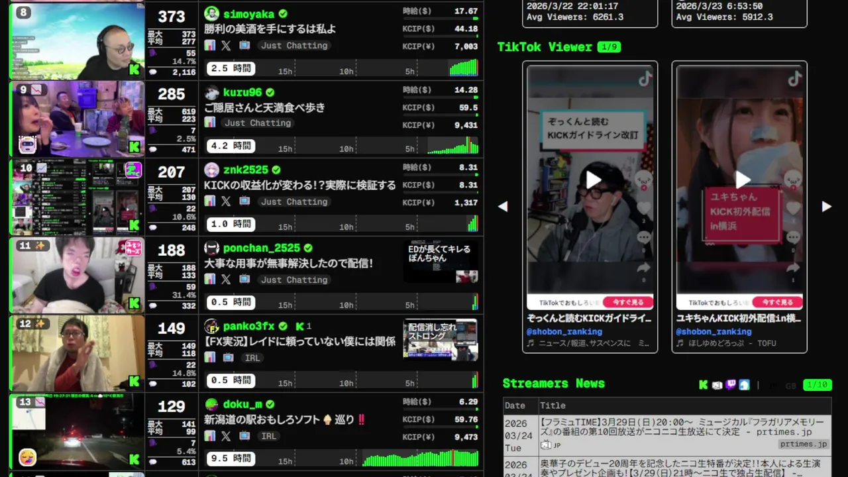Screen dimensions: 848x477
Task: Go to previous TikTok video page
Action: [503, 207]
